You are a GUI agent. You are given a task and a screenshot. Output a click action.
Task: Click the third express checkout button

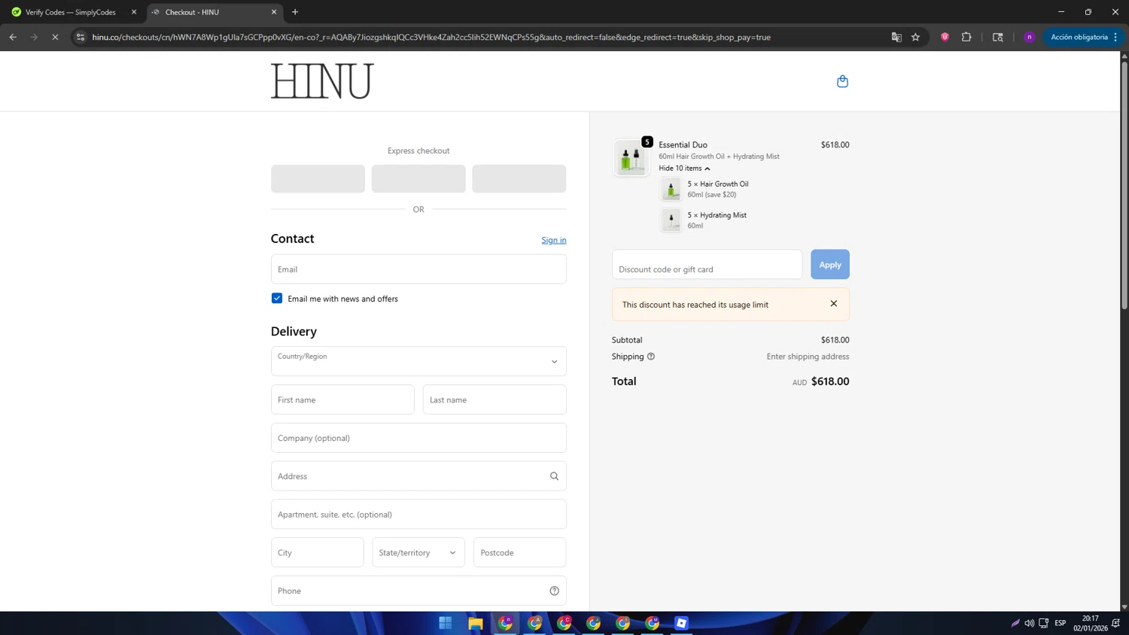click(x=519, y=179)
